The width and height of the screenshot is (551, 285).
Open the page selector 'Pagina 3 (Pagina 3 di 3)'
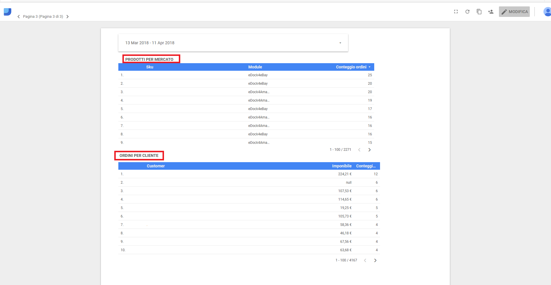point(43,17)
